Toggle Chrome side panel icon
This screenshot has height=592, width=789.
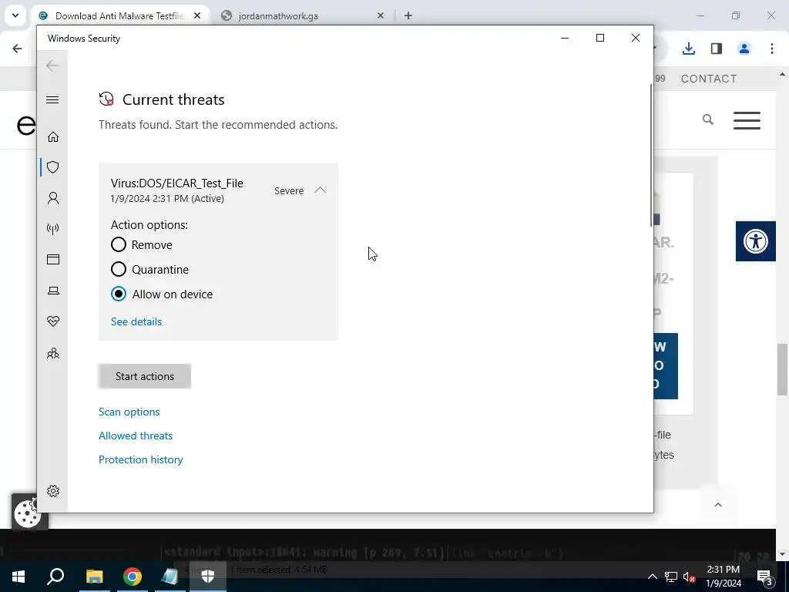tap(717, 49)
